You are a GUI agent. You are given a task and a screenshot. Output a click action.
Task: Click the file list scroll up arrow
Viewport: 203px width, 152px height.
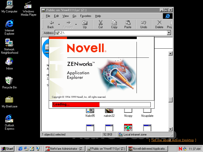click(x=171, y=53)
